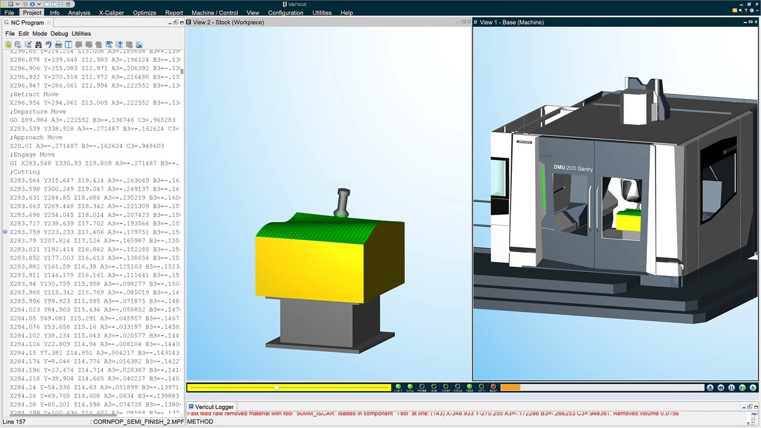Click the Reset Model eject button
This screenshot has height=428, width=761.
click(710, 388)
